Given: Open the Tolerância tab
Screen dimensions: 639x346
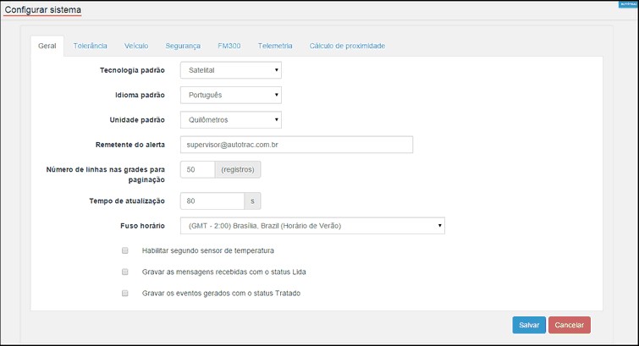Looking at the screenshot, I should point(90,46).
